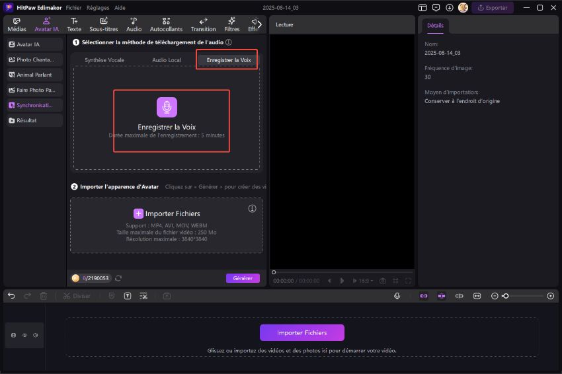Click the timeline Importer Fichiers button
This screenshot has height=374, width=562.
[x=301, y=333]
